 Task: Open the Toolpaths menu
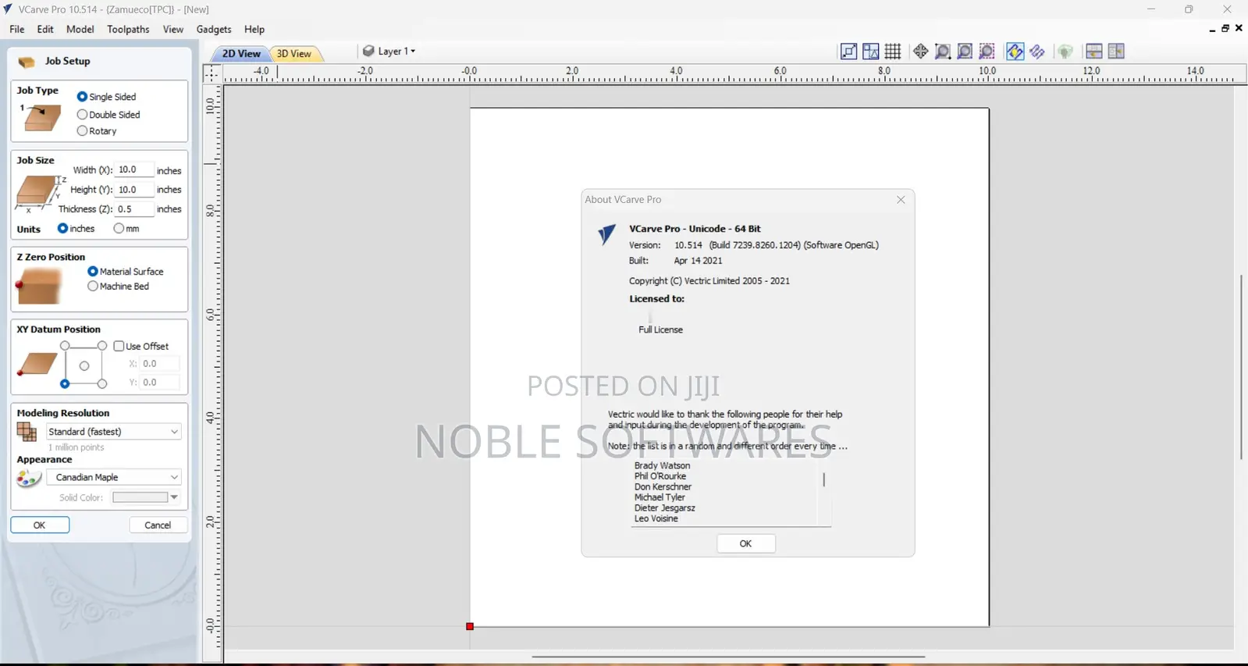point(128,30)
